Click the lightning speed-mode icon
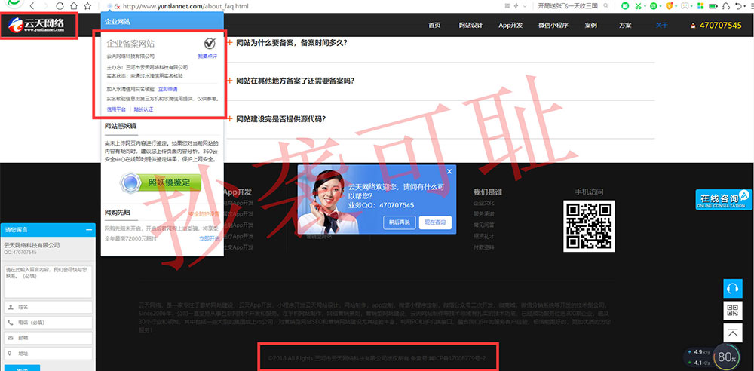 click(x=516, y=6)
